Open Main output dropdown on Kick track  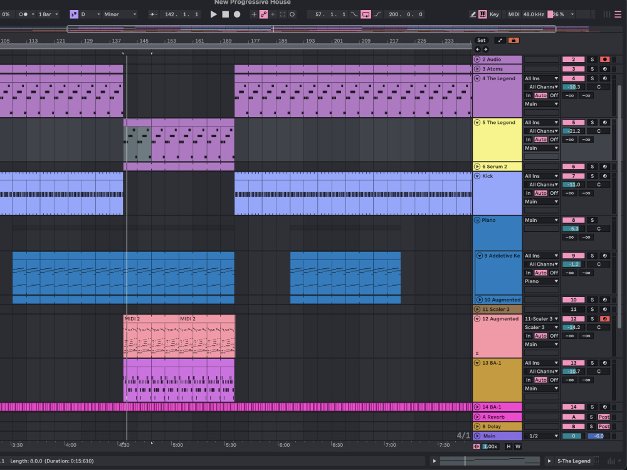[542, 201]
